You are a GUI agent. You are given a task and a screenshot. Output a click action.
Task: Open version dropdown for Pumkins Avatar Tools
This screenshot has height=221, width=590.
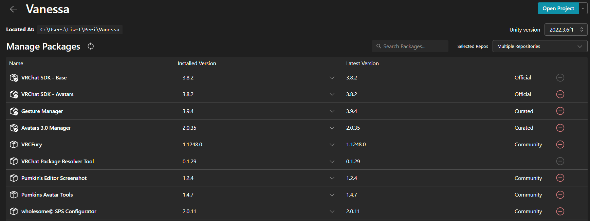pos(332,195)
